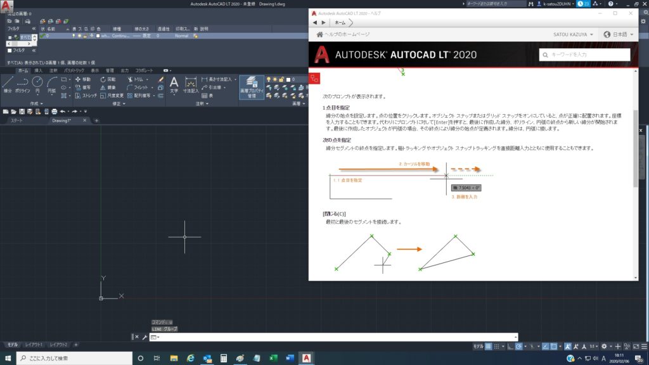Click the Print icon in quick access toolbar
Image resolution: width=649 pixels, height=365 pixels.
coord(55,112)
